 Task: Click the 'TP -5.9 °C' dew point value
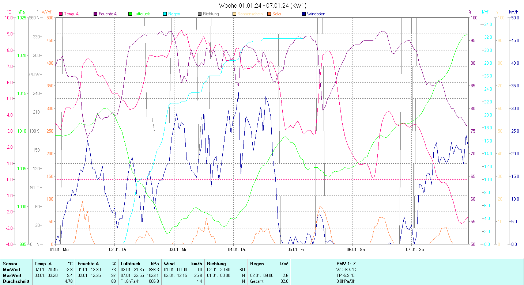coord(346,275)
